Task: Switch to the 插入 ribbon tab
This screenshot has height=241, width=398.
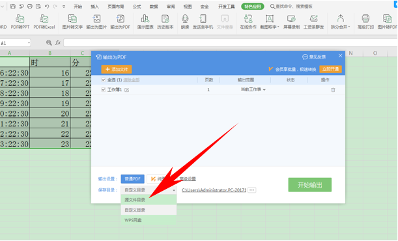Action: coord(94,7)
